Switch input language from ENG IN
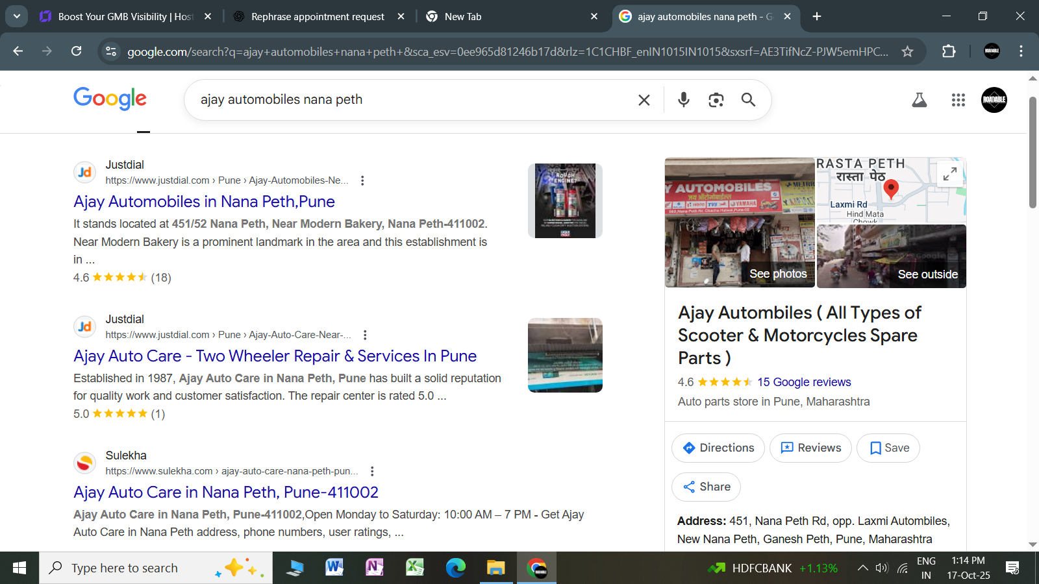This screenshot has width=1039, height=584. 926,568
